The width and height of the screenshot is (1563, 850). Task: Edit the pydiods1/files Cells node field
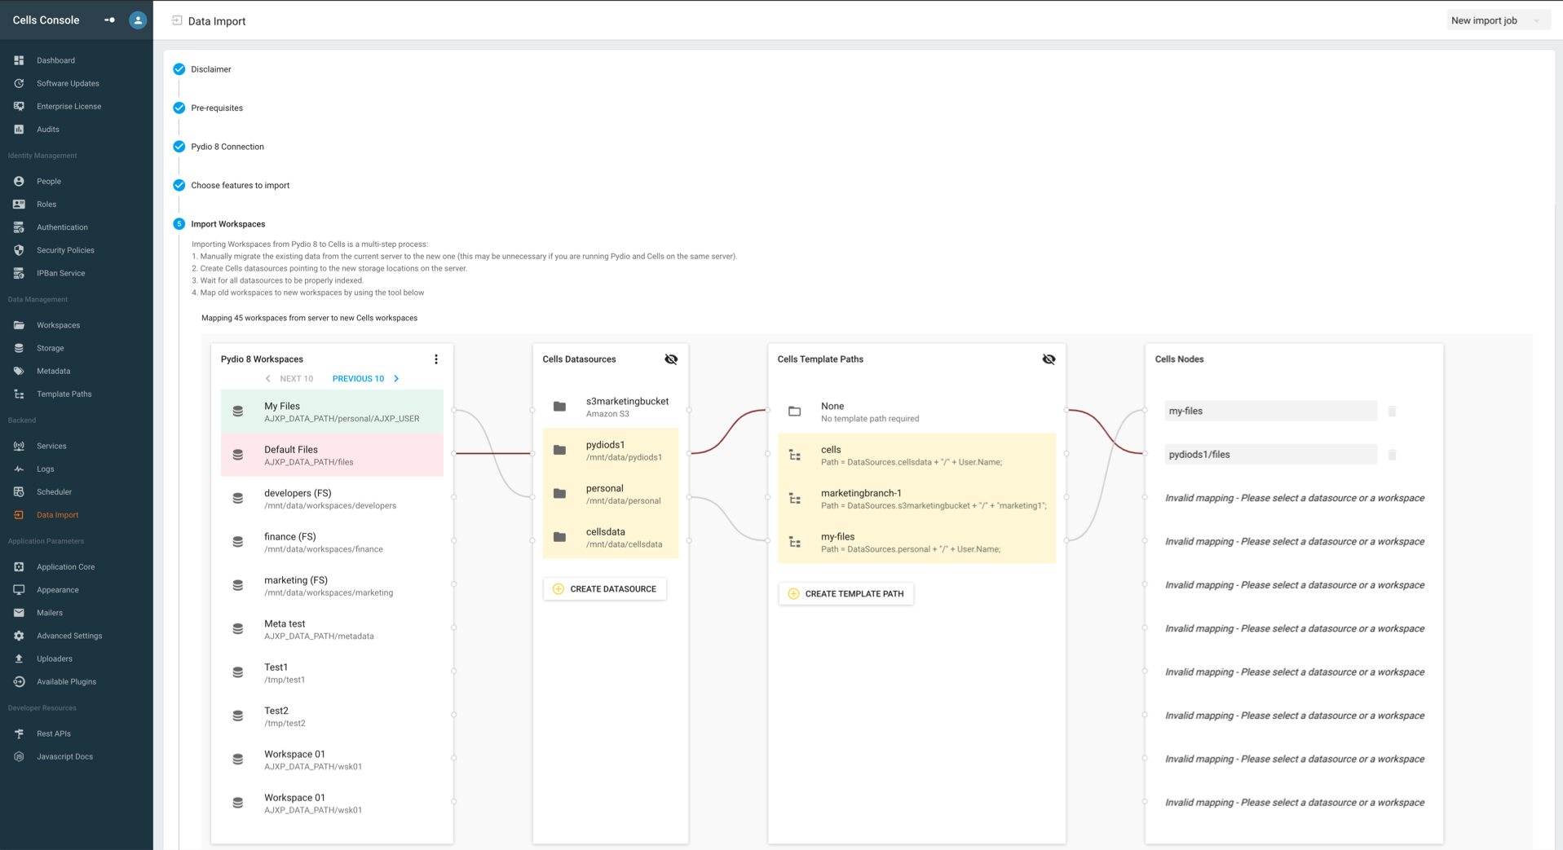(x=1270, y=454)
